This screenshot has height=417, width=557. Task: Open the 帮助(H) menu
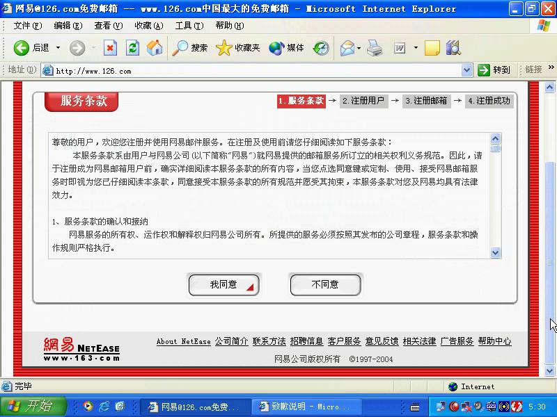click(230, 26)
